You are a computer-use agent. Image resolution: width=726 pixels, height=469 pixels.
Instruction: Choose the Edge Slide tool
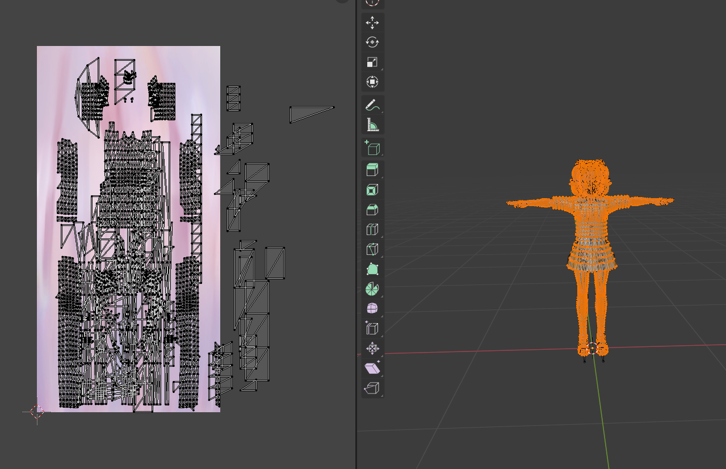click(x=372, y=329)
